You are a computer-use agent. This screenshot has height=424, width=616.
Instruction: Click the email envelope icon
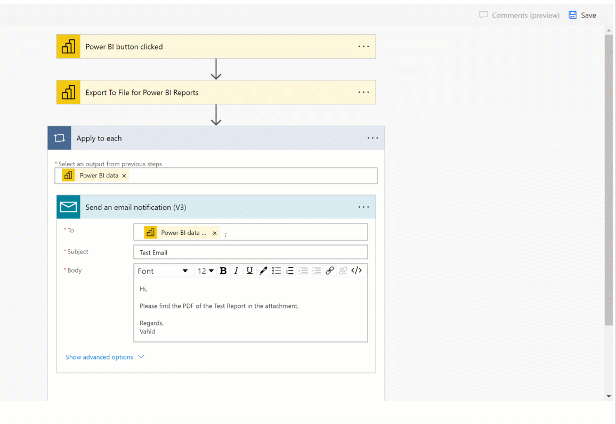click(x=68, y=207)
